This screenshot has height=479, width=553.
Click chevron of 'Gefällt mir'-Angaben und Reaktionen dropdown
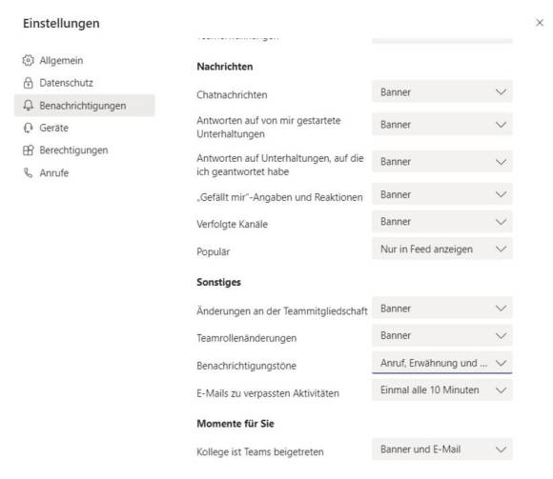[x=501, y=194]
